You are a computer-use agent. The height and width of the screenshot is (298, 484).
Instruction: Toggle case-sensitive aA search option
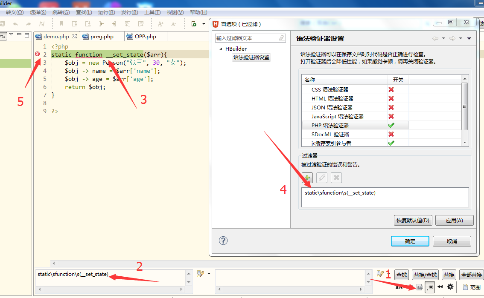399,287
